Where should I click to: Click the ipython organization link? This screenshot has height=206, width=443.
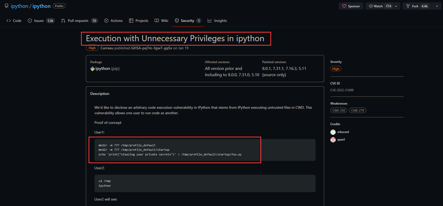coord(19,6)
